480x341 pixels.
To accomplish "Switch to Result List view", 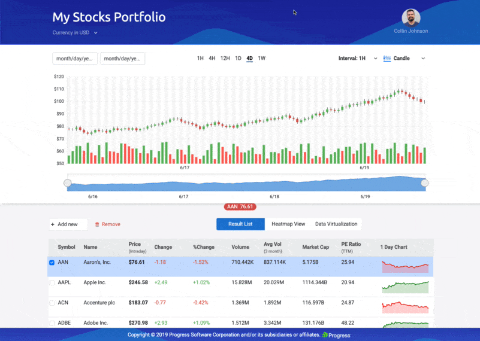I will point(240,224).
